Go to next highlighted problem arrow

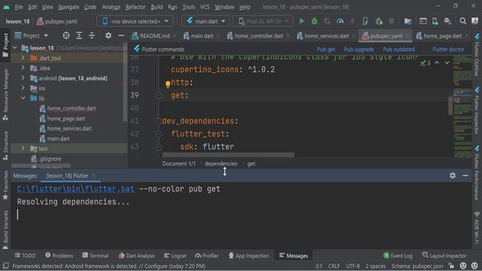447,62
